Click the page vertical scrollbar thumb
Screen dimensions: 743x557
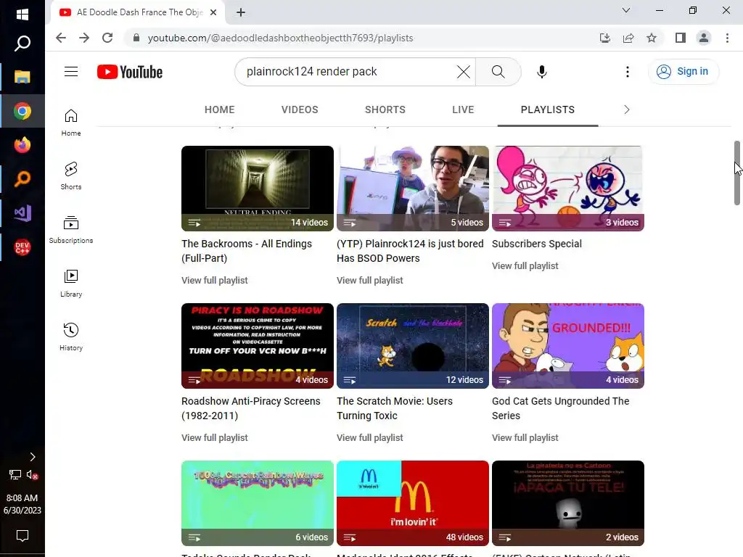pyautogui.click(x=737, y=173)
